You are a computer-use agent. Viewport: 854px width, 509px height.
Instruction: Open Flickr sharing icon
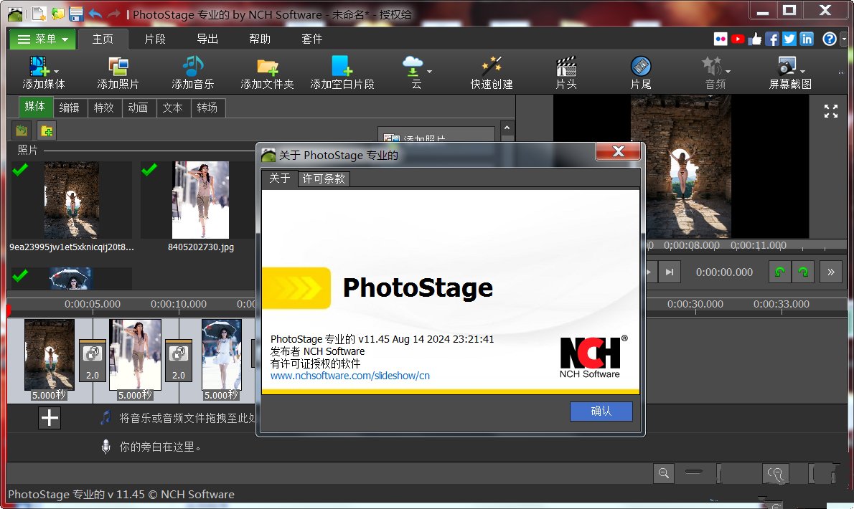point(721,39)
